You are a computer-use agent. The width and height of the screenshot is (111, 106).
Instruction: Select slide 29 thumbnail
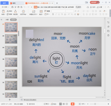(x=11, y=51)
